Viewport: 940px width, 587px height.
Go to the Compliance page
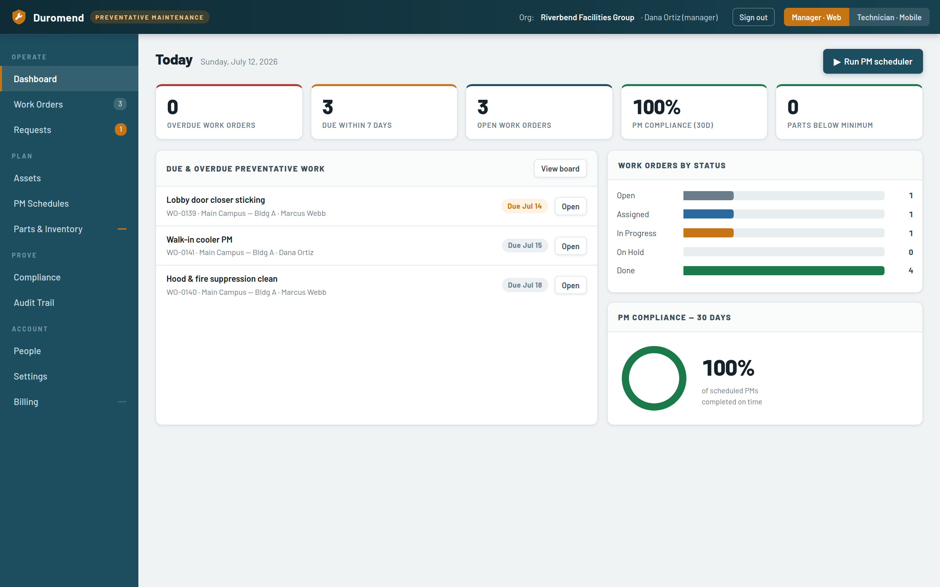pos(69,277)
